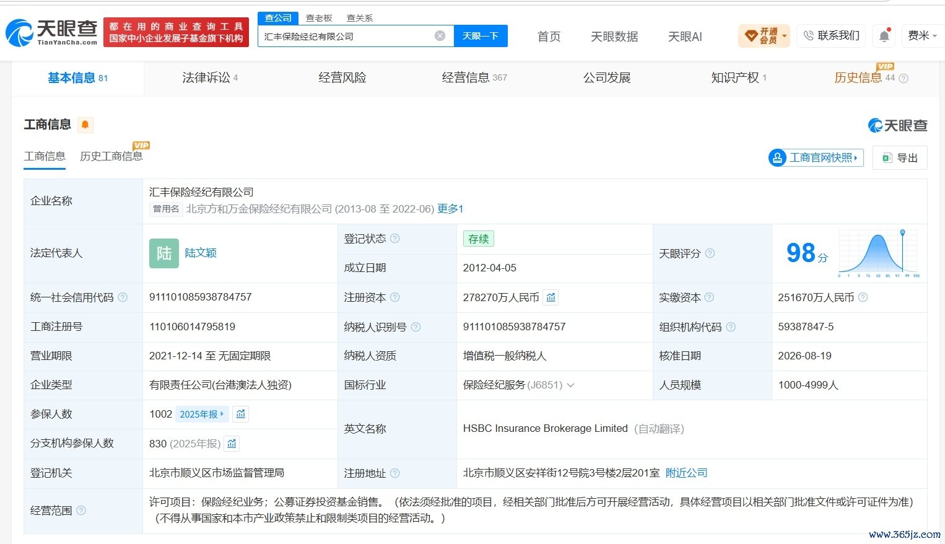Open the 历史信息 VIP tab

coord(865,78)
